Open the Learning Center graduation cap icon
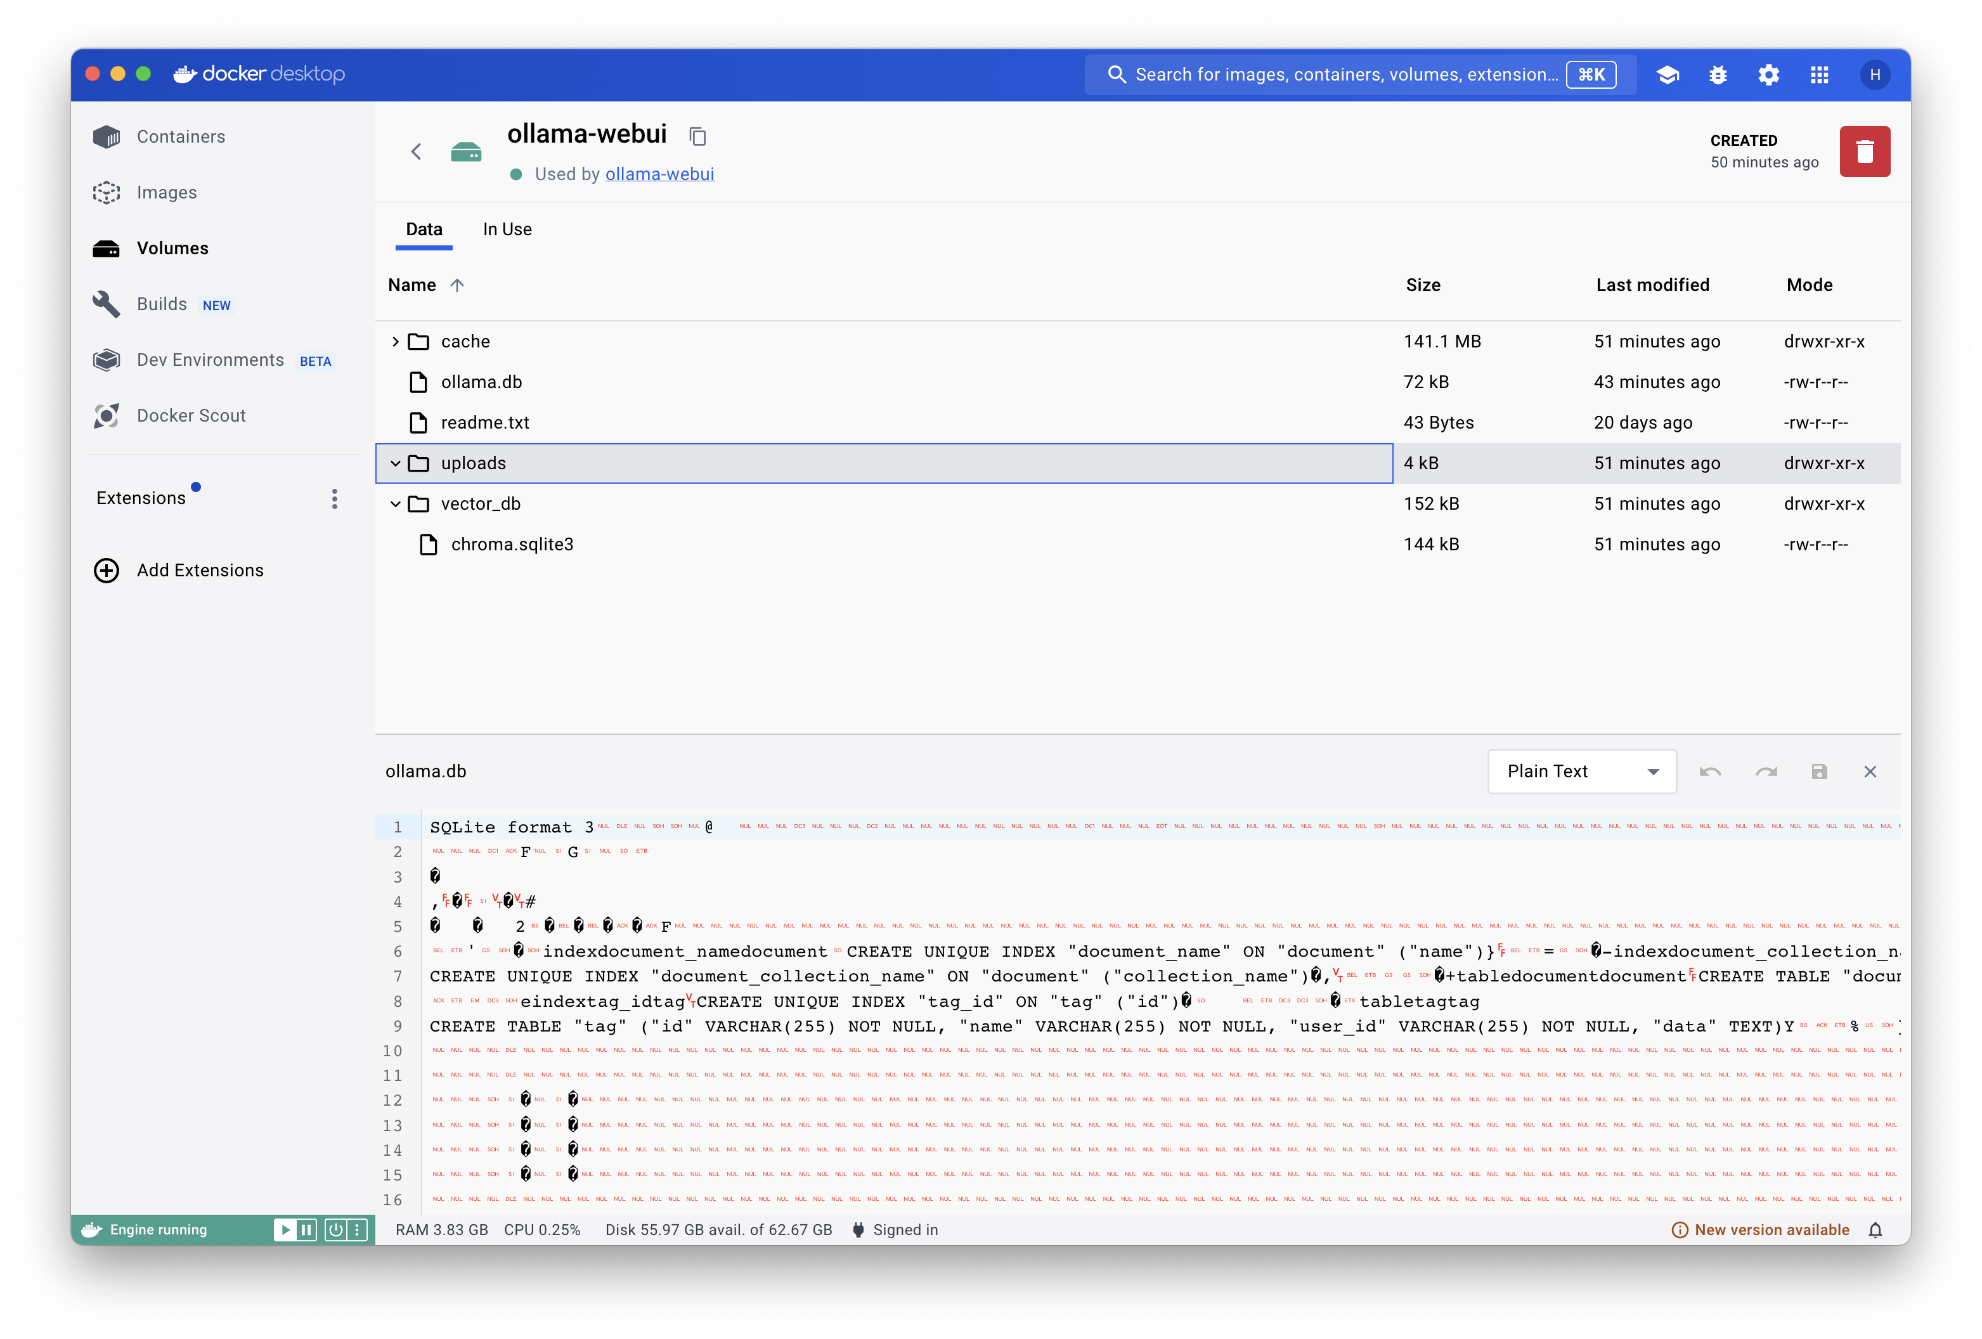The width and height of the screenshot is (1982, 1339). (x=1668, y=75)
